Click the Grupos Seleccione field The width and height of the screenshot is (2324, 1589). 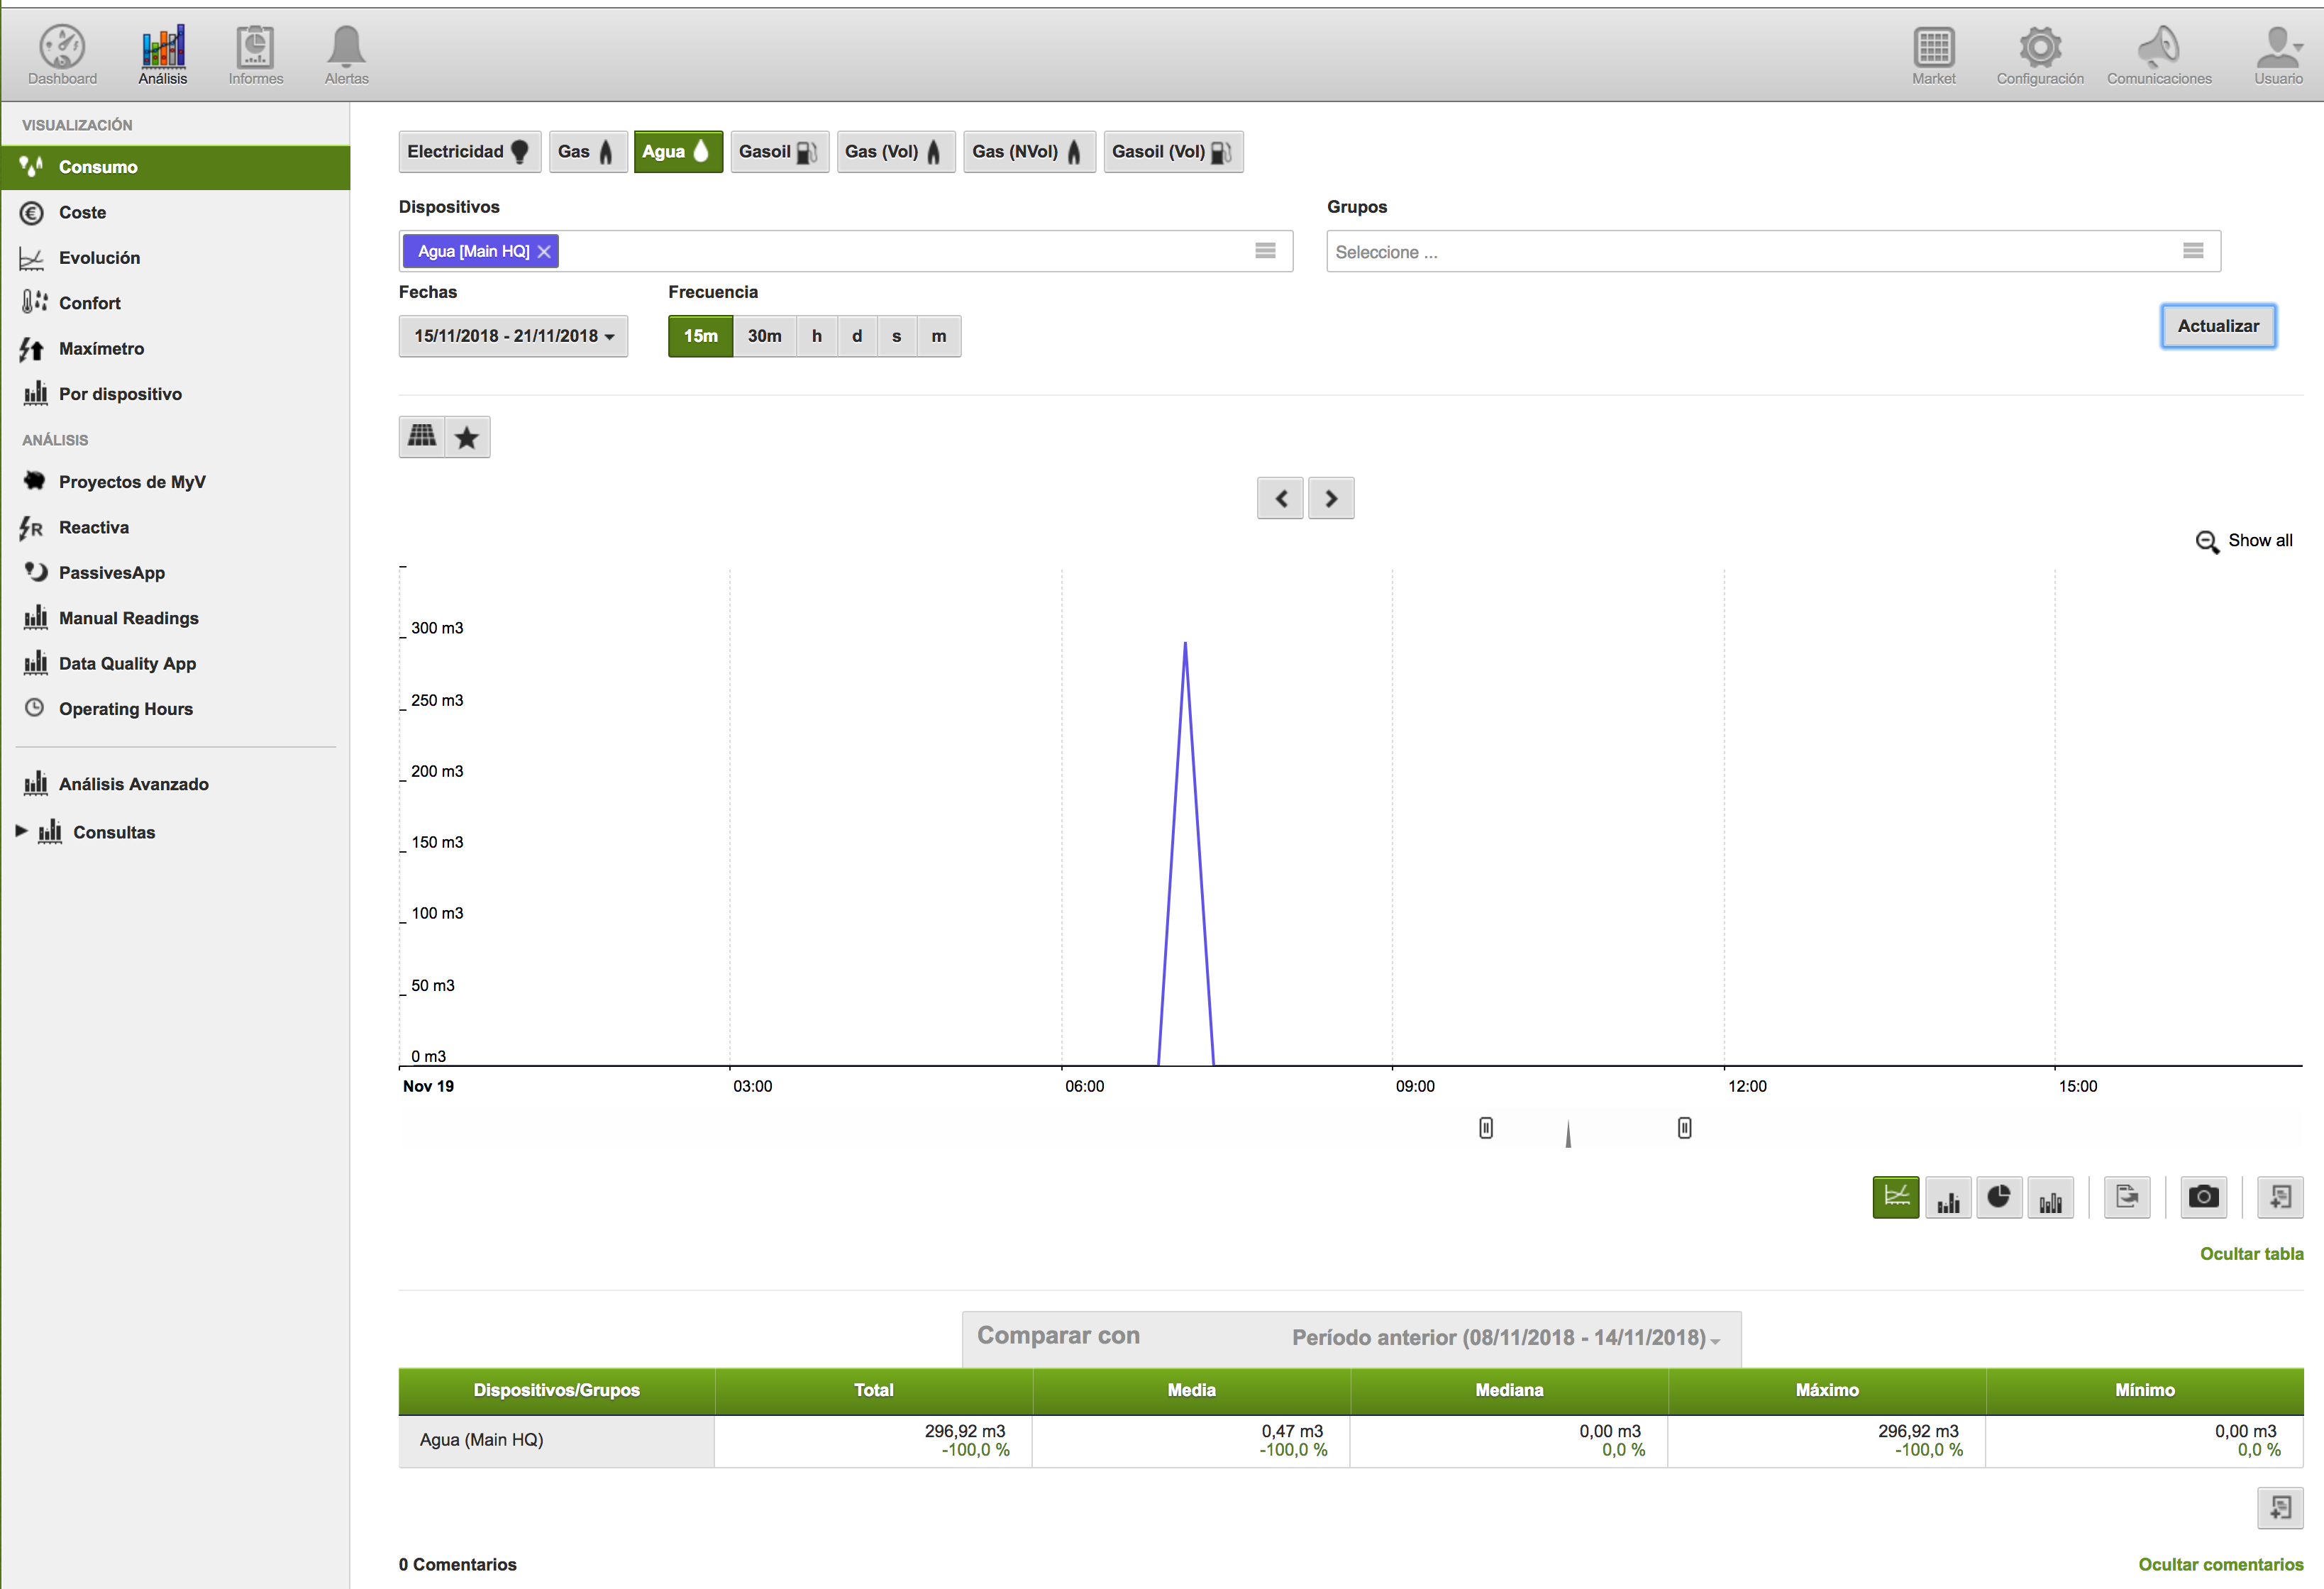pyautogui.click(x=1773, y=252)
